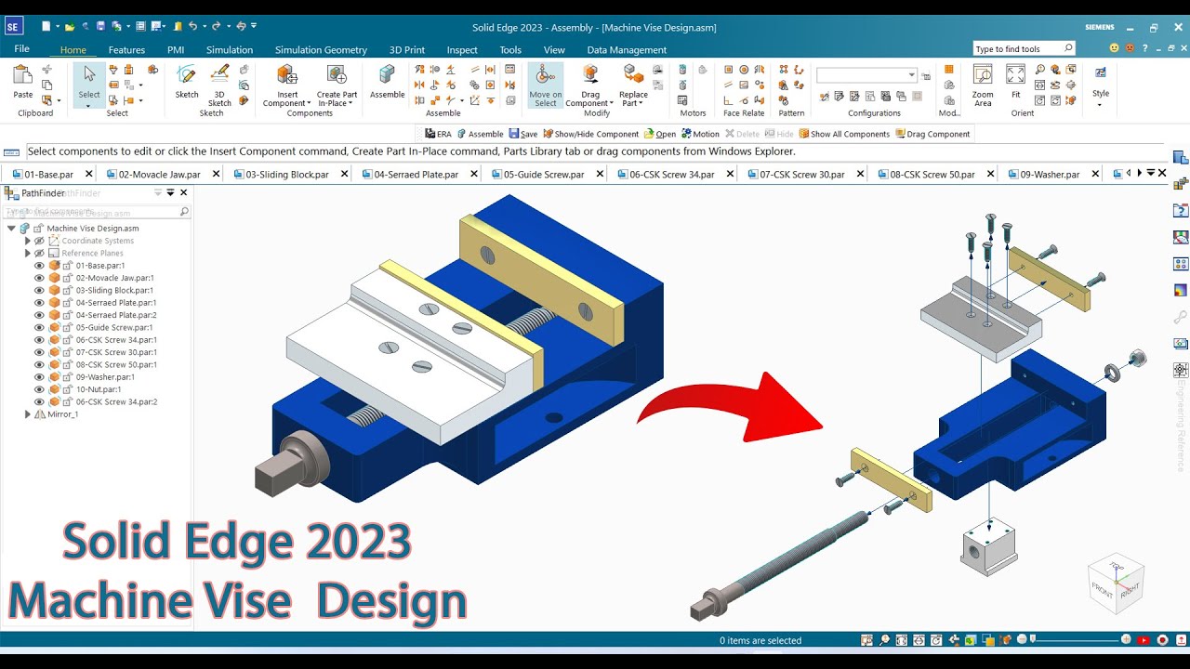Click the zoom out minus button
Viewport: 1190px width, 669px height.
pos(1022,640)
